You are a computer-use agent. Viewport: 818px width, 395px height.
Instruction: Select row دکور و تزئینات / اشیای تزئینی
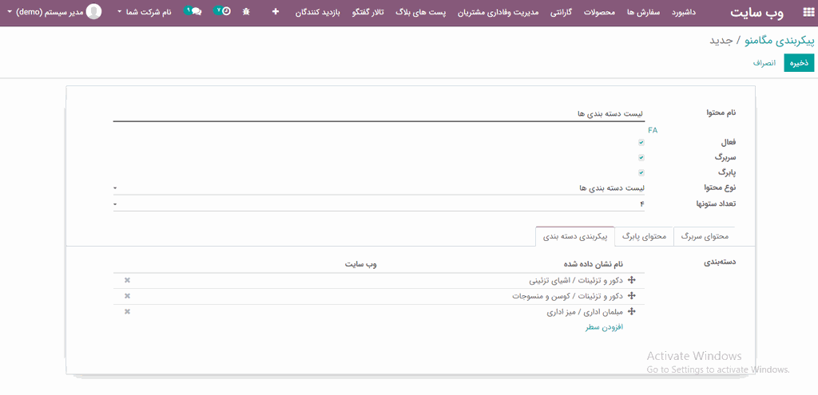coord(379,280)
